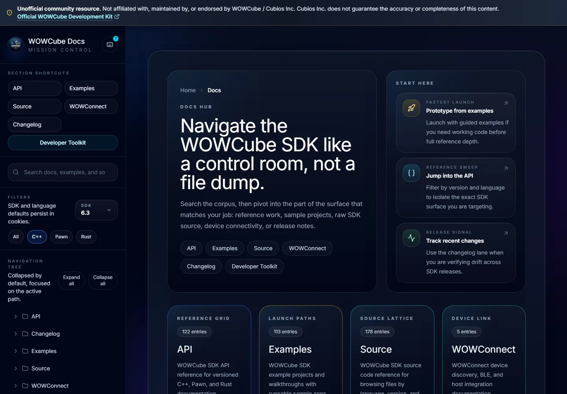This screenshot has width=567, height=394.
Task: Open the Examples launch paths card
Action: coord(301,350)
